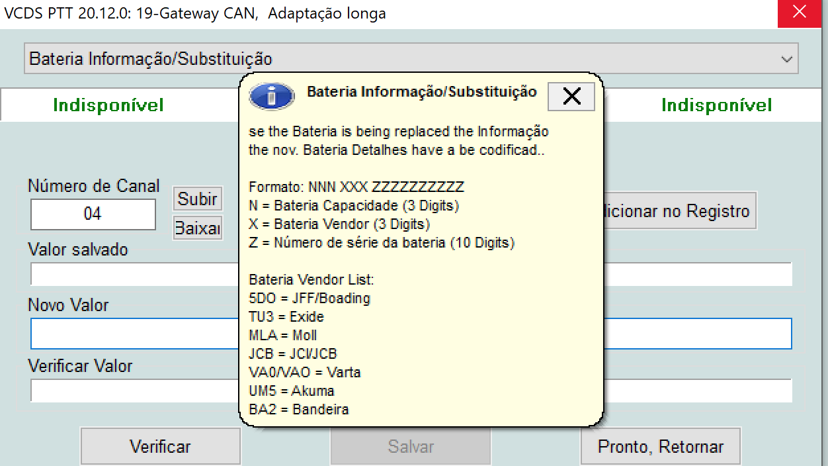Click the blue info icon in the popup
The image size is (828, 466).
tap(271, 97)
